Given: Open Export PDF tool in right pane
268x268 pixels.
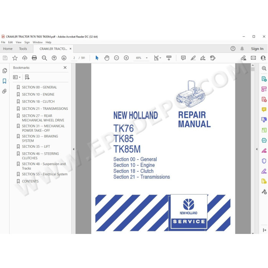Looking at the screenshot, I should (264, 79).
